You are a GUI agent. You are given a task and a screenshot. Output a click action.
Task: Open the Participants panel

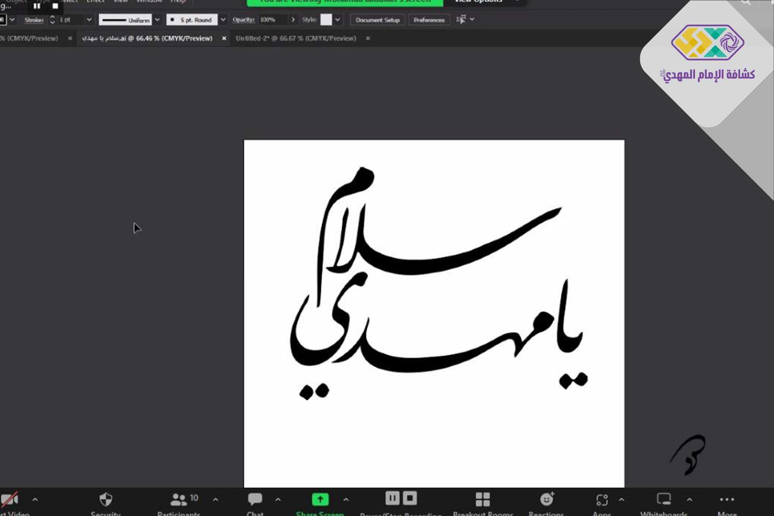click(x=179, y=500)
